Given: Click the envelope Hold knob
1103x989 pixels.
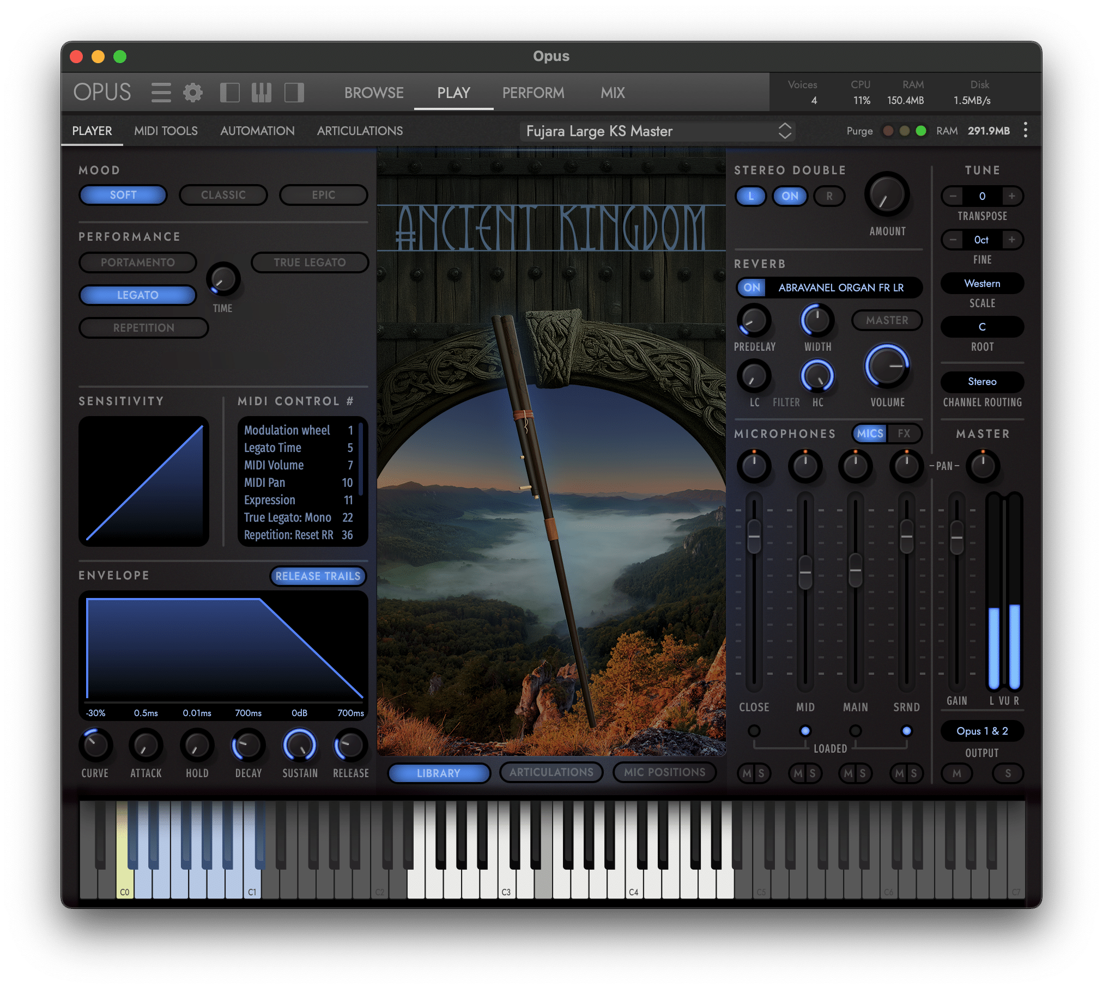Looking at the screenshot, I should 197,745.
